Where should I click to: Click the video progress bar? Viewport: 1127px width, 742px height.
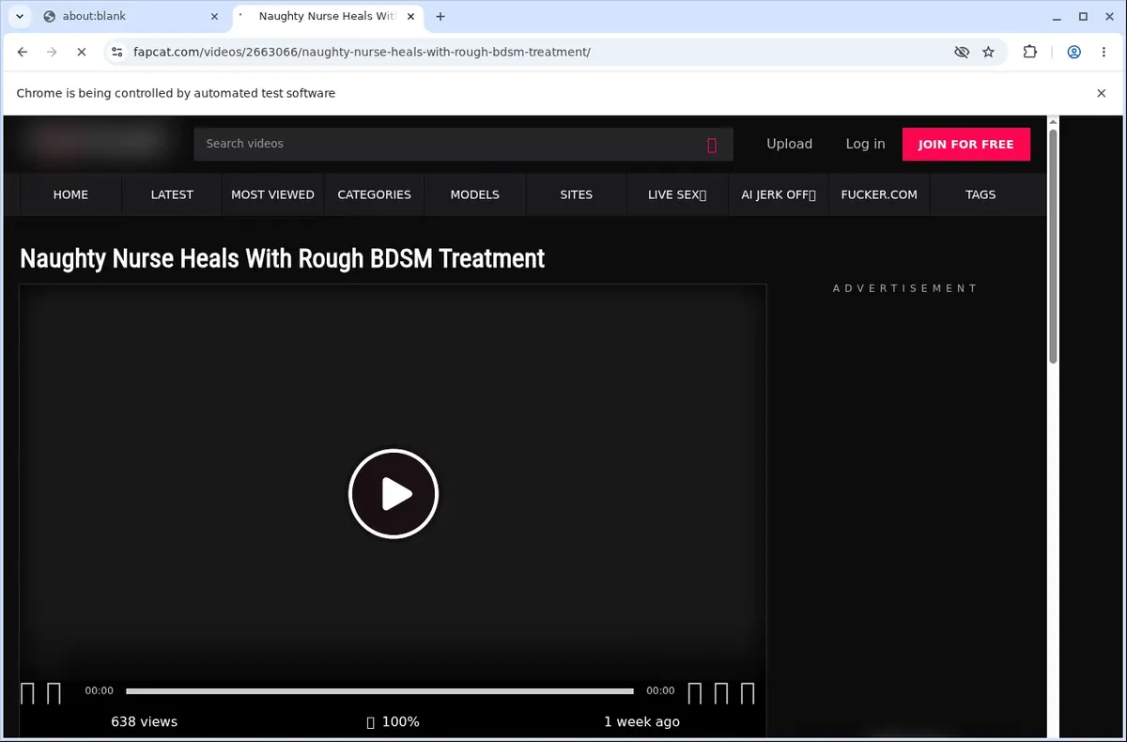pos(379,691)
